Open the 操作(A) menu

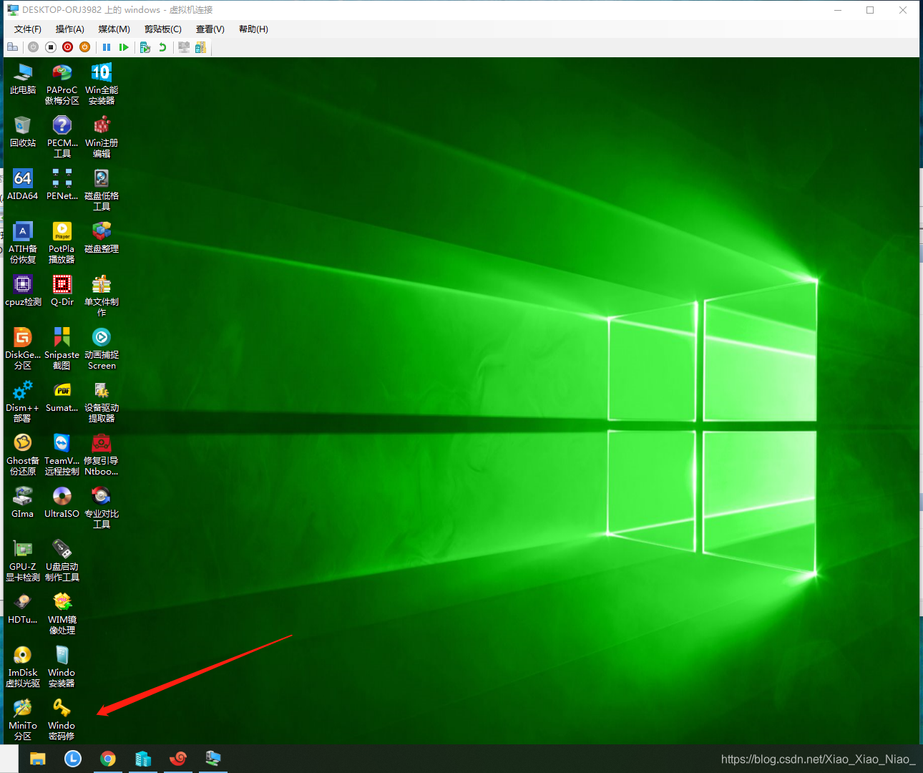point(69,29)
